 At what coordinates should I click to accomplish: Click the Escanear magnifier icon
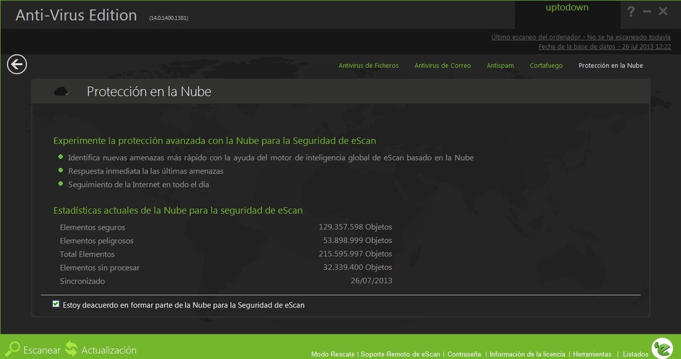pyautogui.click(x=12, y=349)
